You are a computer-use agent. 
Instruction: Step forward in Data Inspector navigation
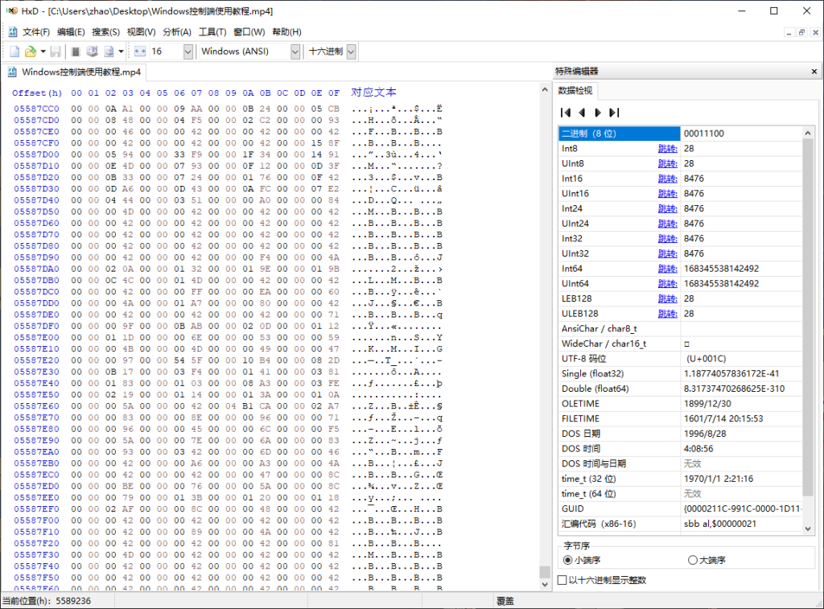coord(599,113)
